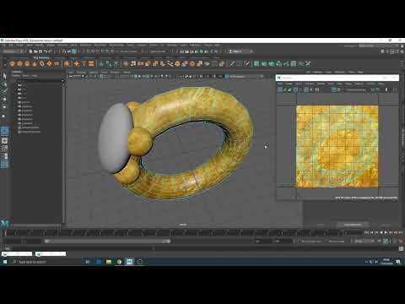Viewport: 405px width, 304px height.
Task: Open the viewport Shading menu
Action: coord(81,72)
